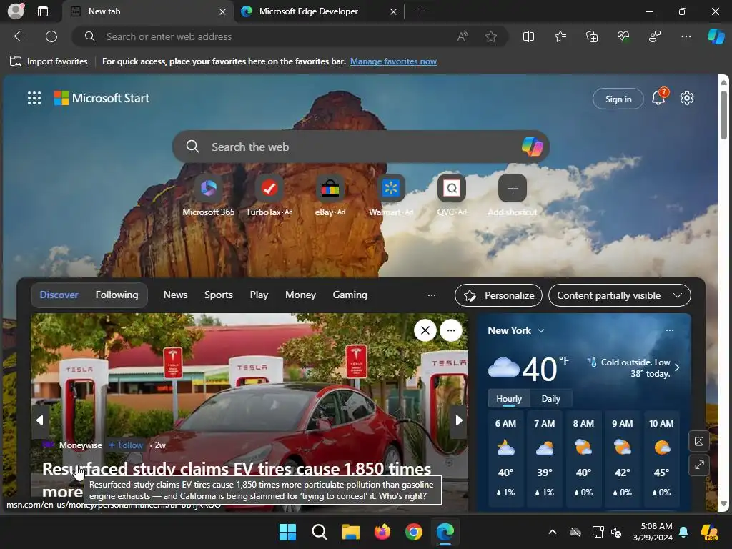This screenshot has width=732, height=549.
Task: Open the Microsoft 365 shortcut
Action: click(x=209, y=196)
